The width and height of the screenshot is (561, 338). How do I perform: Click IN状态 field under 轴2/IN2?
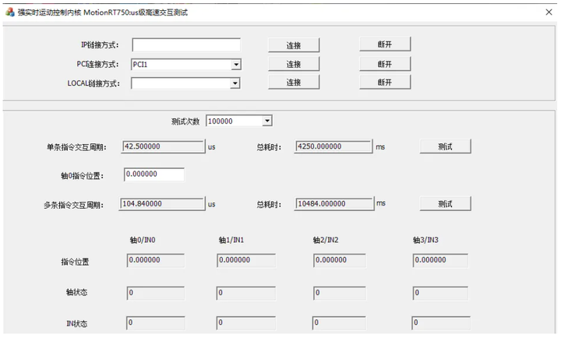(x=339, y=323)
